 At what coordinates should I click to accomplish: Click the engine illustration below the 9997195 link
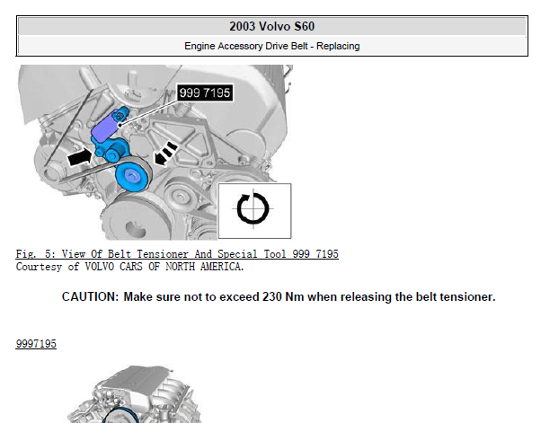click(133, 394)
